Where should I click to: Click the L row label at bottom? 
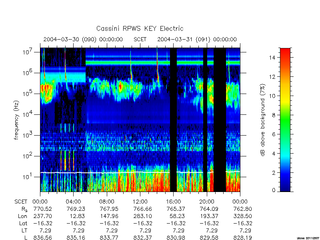click(26, 238)
